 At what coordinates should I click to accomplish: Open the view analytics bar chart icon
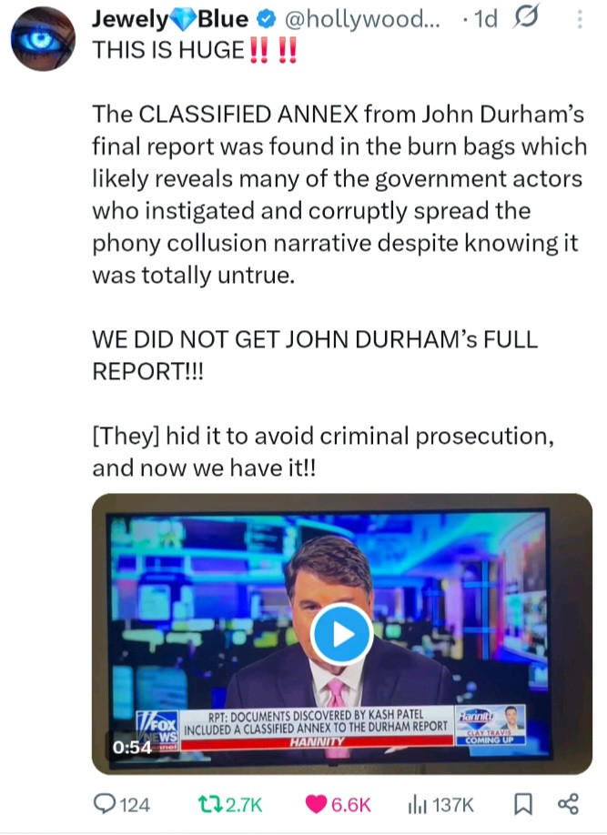pos(418,804)
